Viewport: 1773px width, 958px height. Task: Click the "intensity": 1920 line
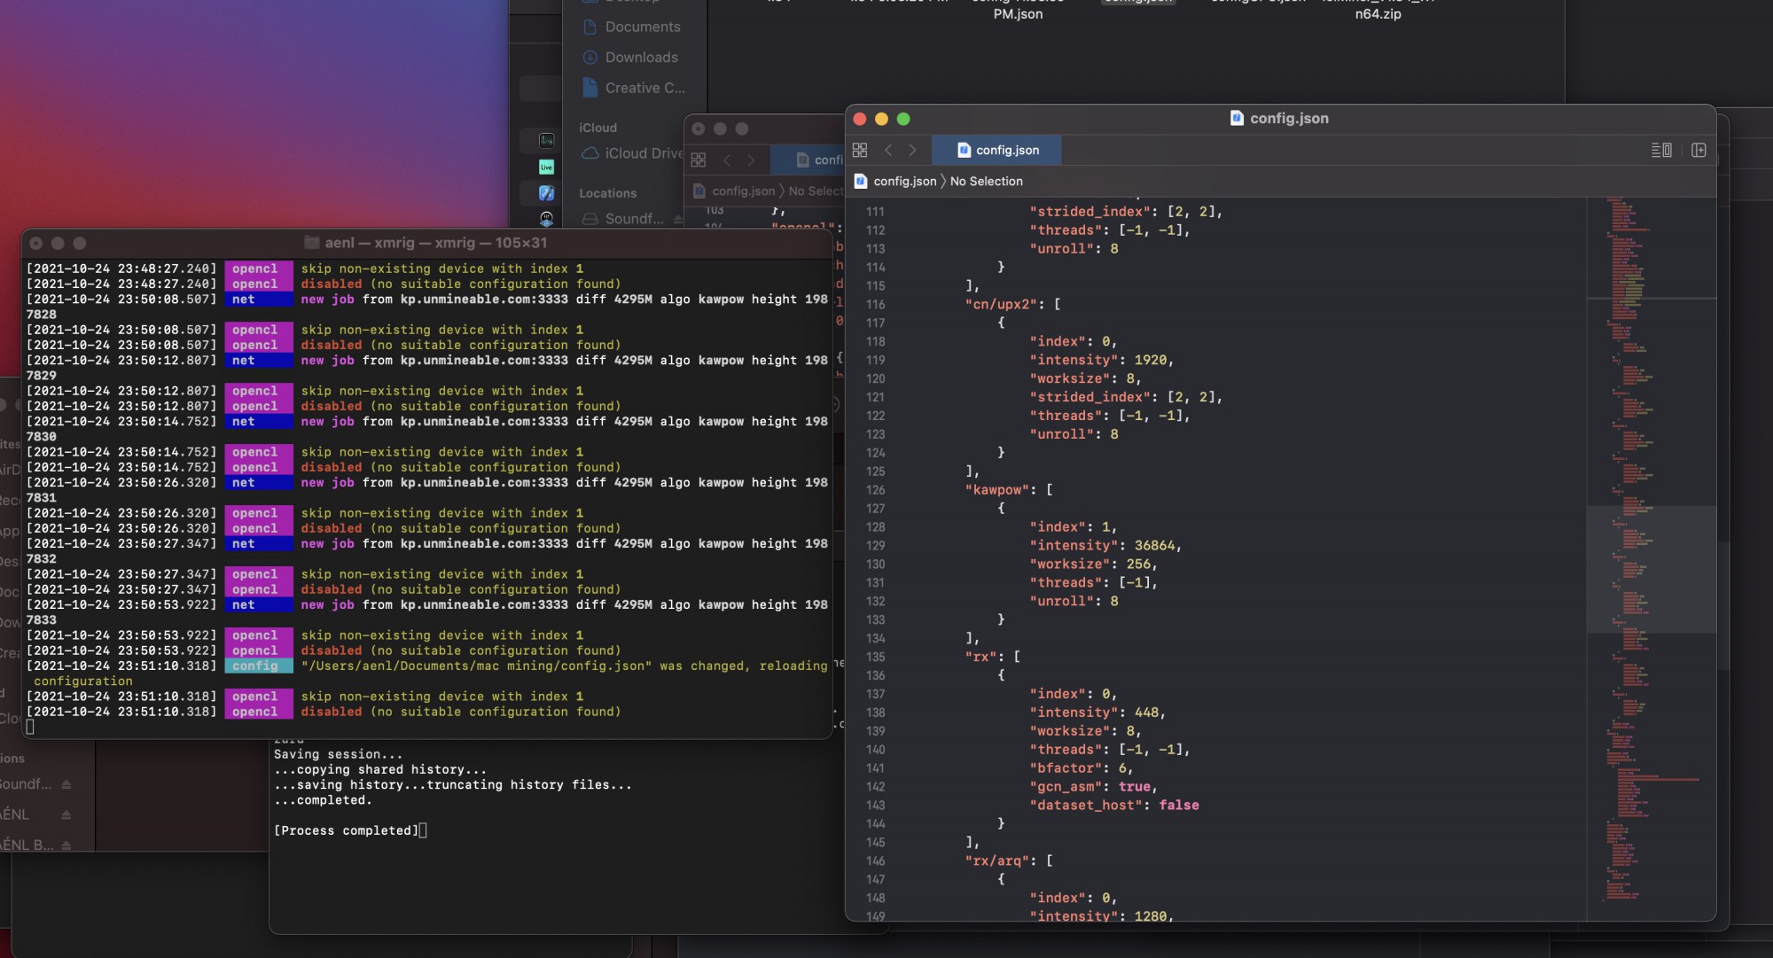click(1101, 360)
